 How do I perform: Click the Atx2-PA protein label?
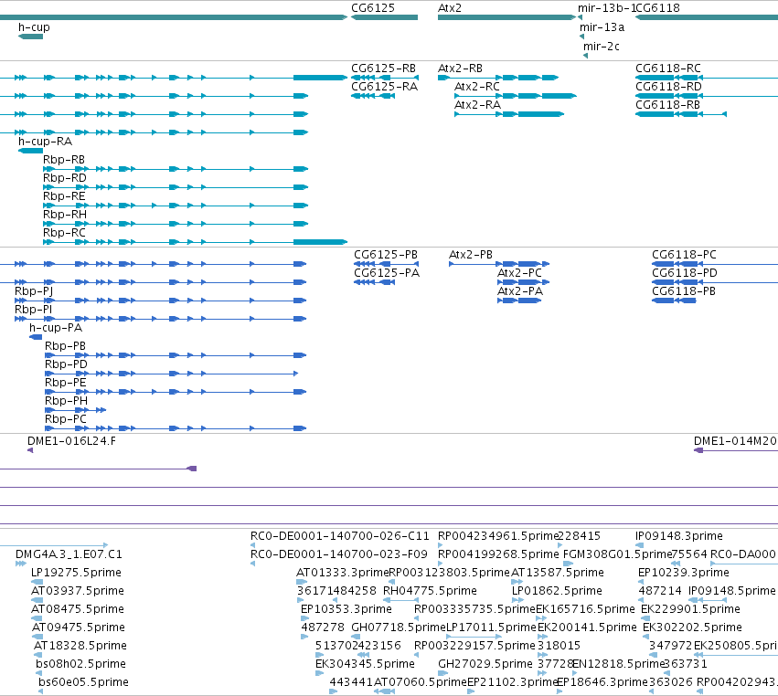(520, 291)
